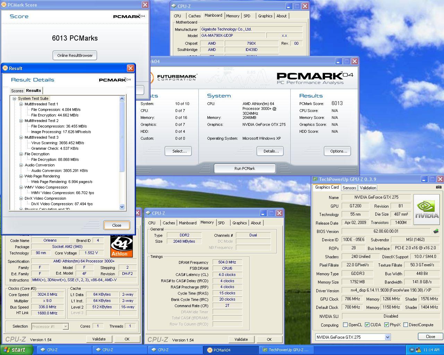Minimize the PCMark04 main window
This screenshot has width=444, height=355.
pos(339,61)
